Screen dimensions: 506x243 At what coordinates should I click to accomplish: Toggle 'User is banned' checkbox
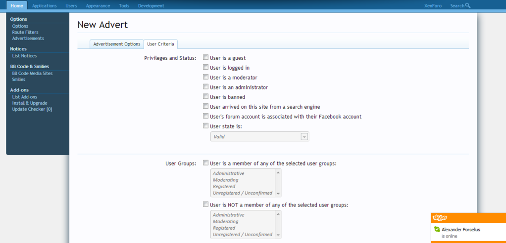(205, 97)
